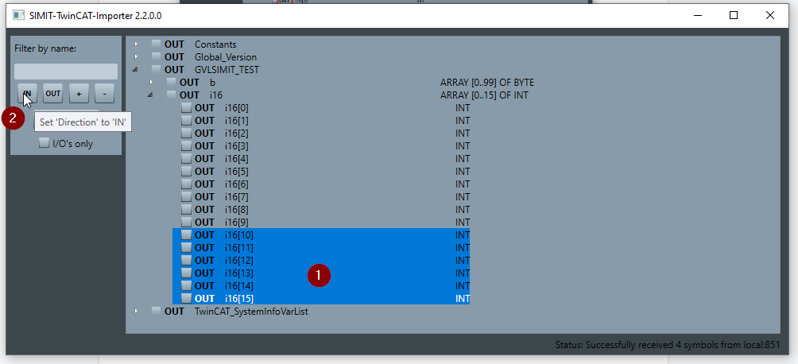Check the i16[0] checkbox
798x364 pixels.
tap(186, 107)
